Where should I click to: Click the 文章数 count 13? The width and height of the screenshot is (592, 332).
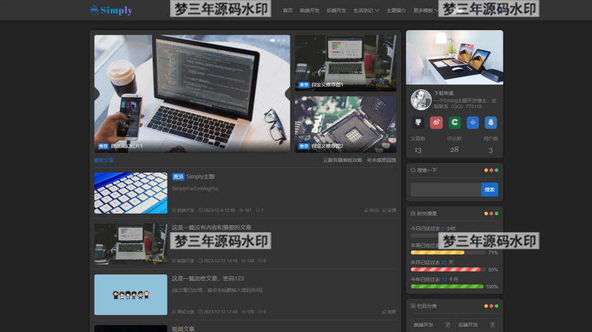(418, 150)
